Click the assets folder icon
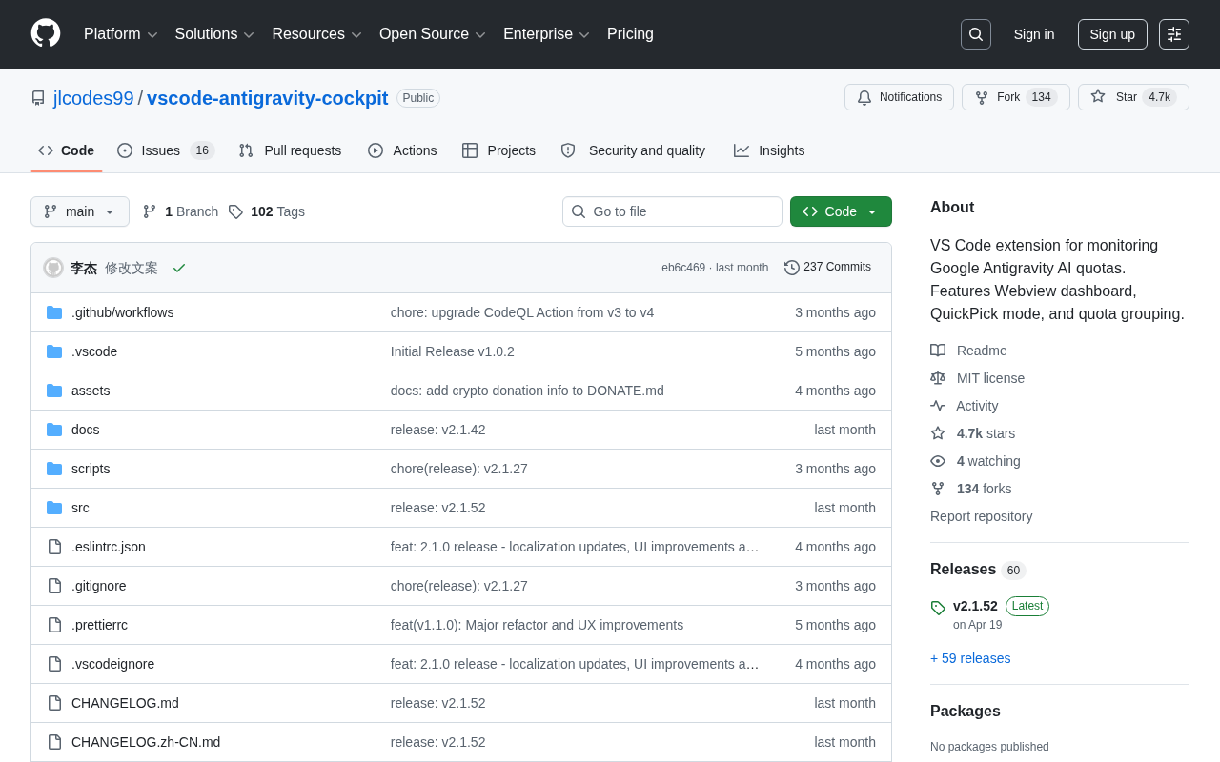Screen dimensions: 1220x762 pyautogui.click(x=54, y=391)
